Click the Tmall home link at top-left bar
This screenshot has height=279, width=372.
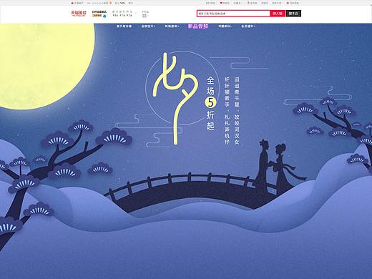click(x=77, y=3)
